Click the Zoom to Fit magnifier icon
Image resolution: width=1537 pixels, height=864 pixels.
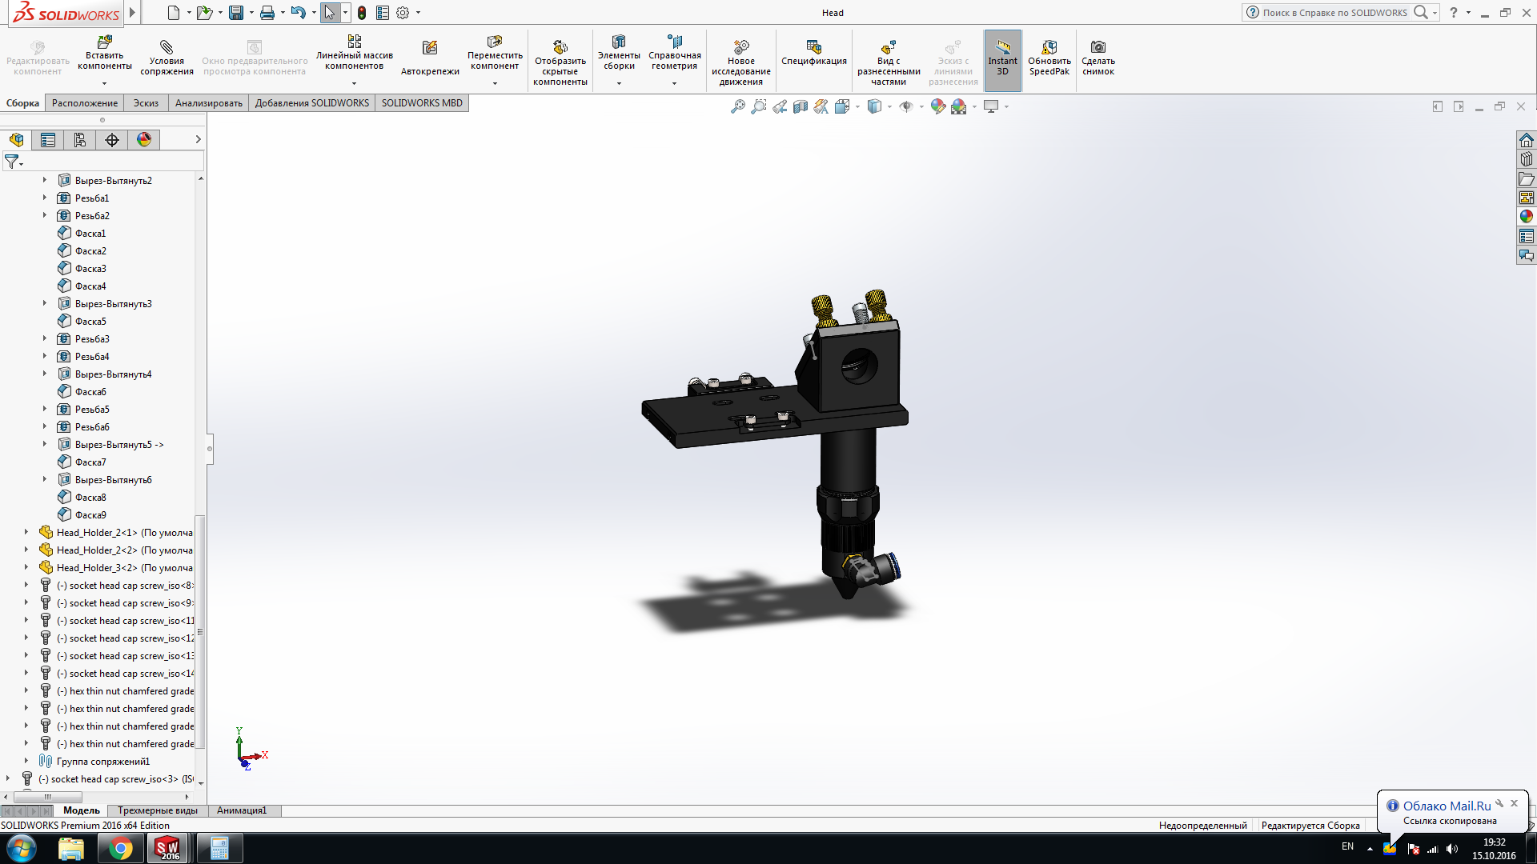737,106
